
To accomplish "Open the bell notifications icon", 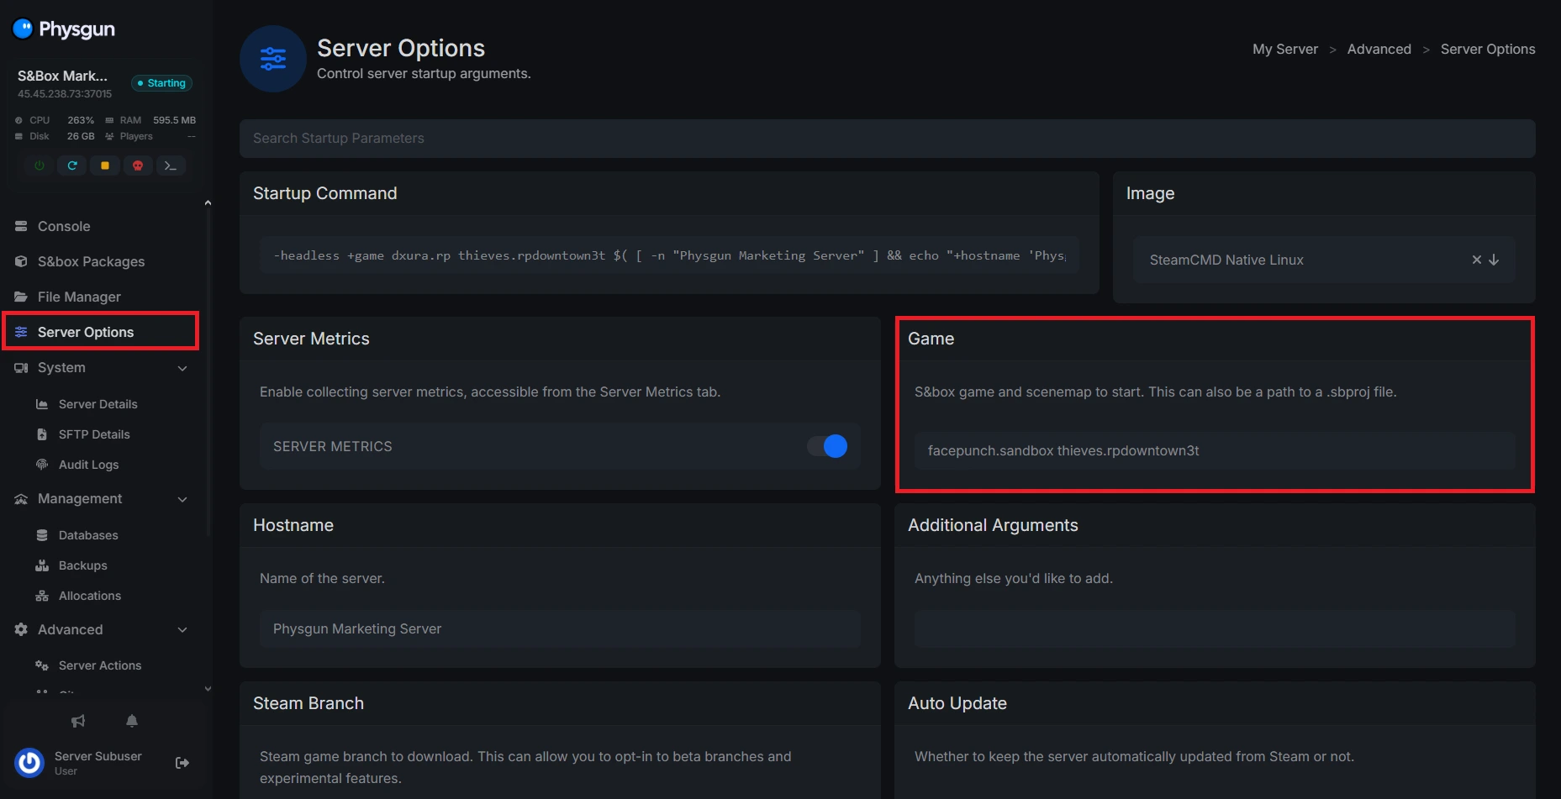I will coord(132,721).
